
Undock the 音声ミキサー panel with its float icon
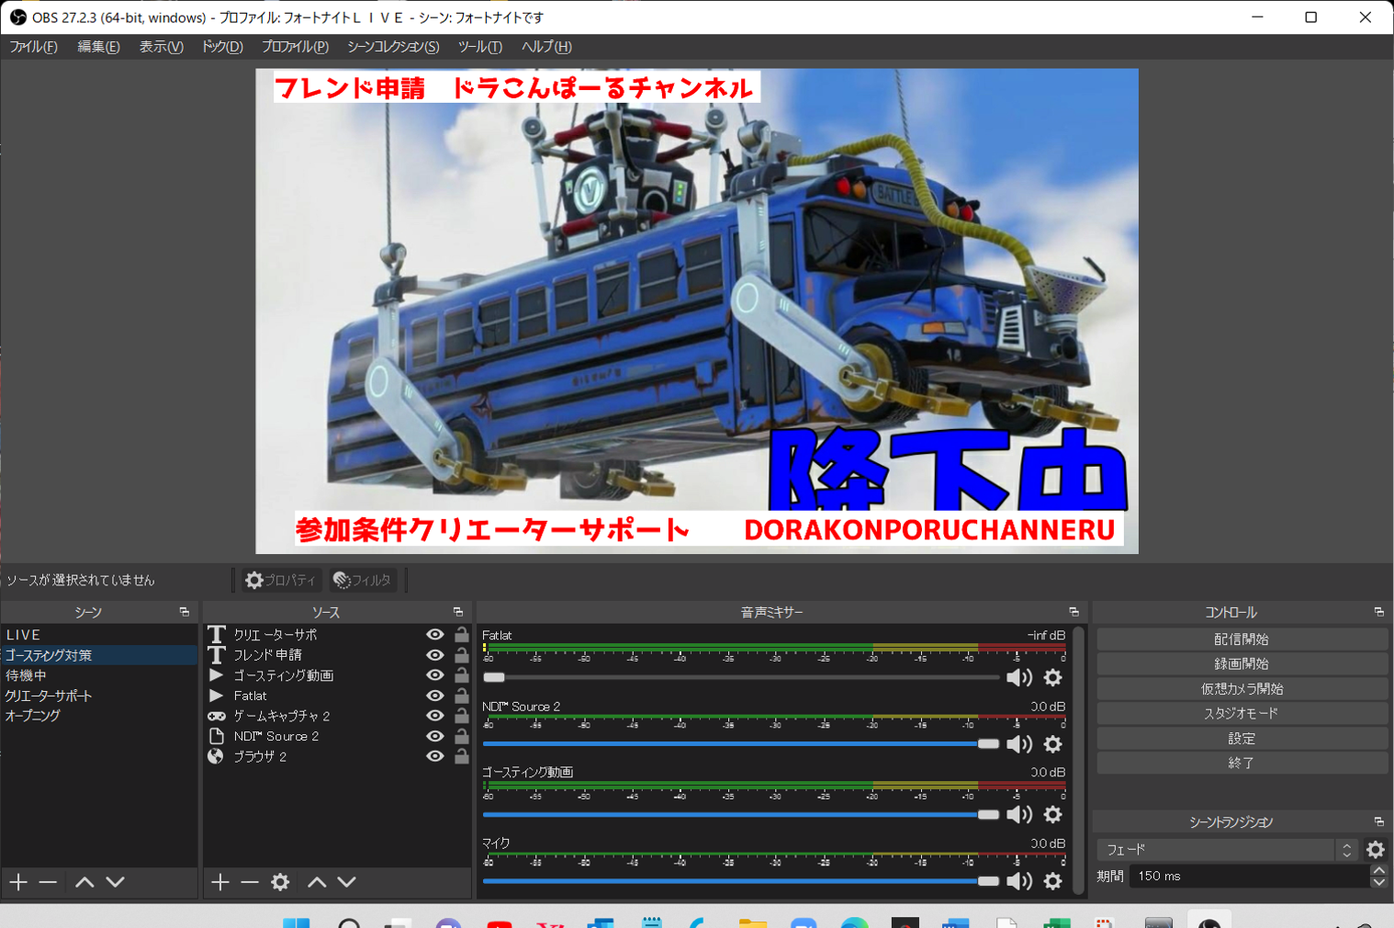1074,612
